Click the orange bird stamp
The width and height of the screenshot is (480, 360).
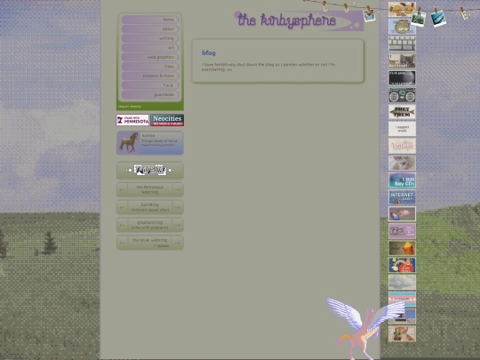click(x=402, y=248)
